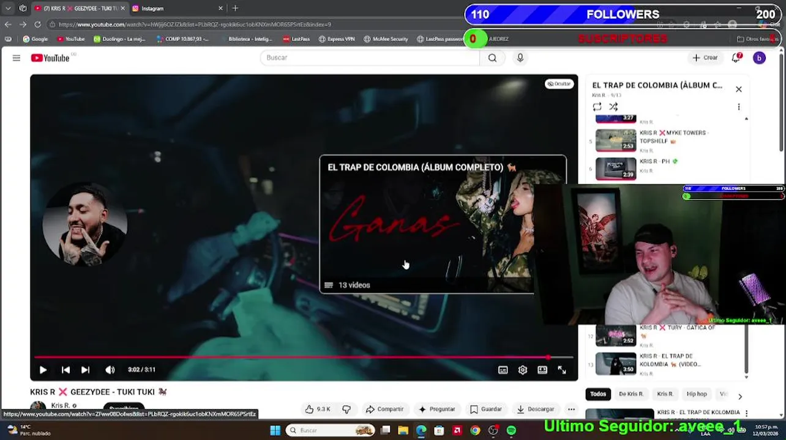Open YouTube notifications bell
Screen dimensions: 786x440
click(x=736, y=57)
